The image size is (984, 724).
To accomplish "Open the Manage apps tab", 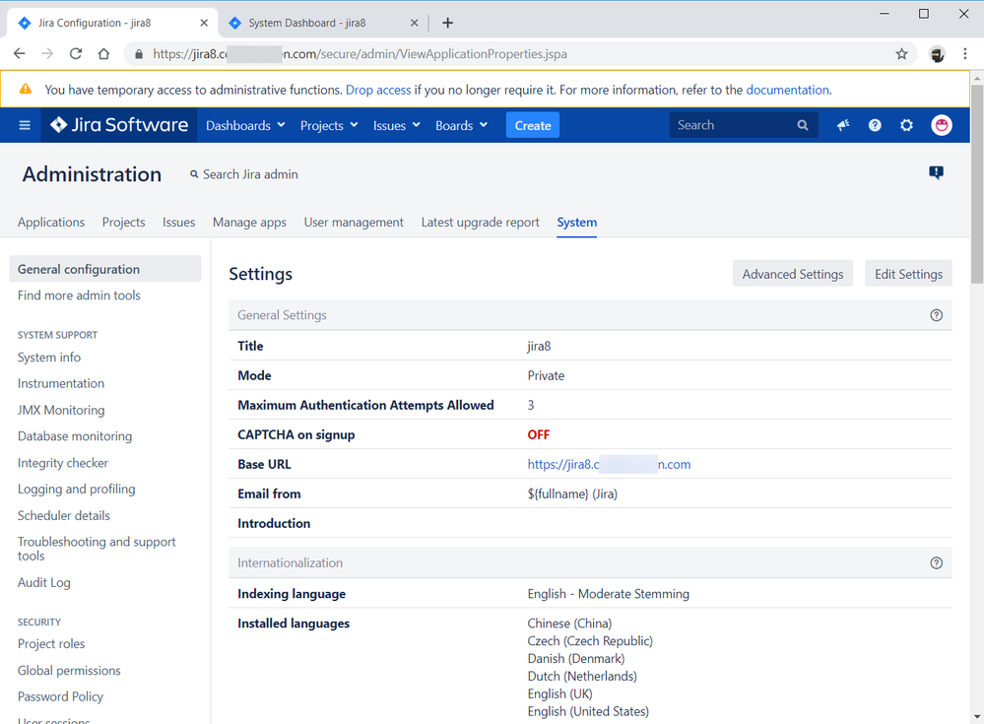I will [x=249, y=222].
